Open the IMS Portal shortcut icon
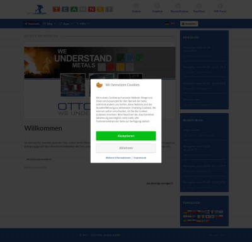The width and height of the screenshot is (252, 242). click(x=220, y=8)
